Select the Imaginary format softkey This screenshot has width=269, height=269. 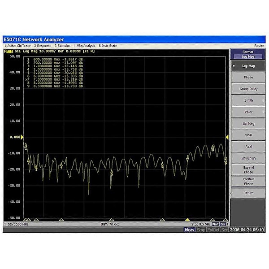pyautogui.click(x=248, y=158)
